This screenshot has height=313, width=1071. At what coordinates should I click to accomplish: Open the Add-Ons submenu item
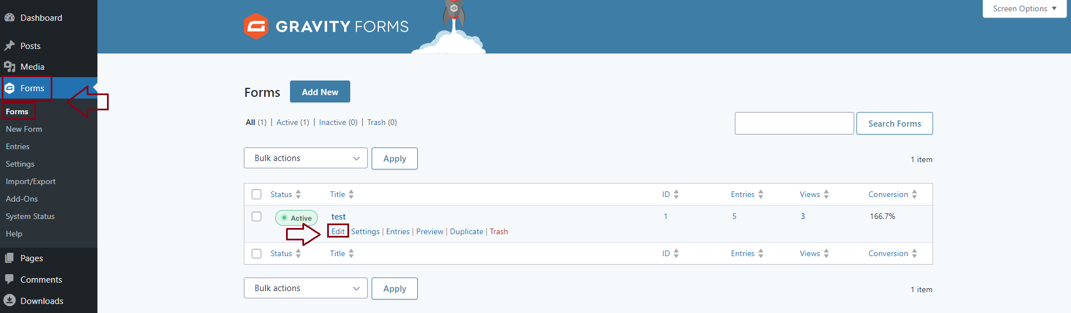(21, 199)
